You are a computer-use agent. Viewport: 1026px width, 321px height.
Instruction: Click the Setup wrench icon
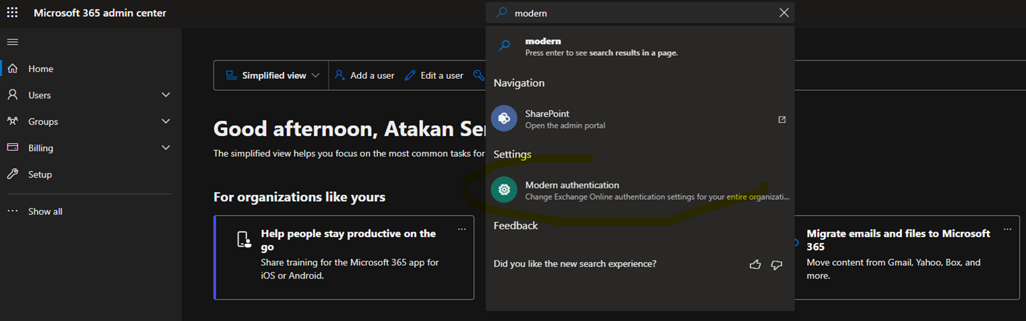pos(12,174)
